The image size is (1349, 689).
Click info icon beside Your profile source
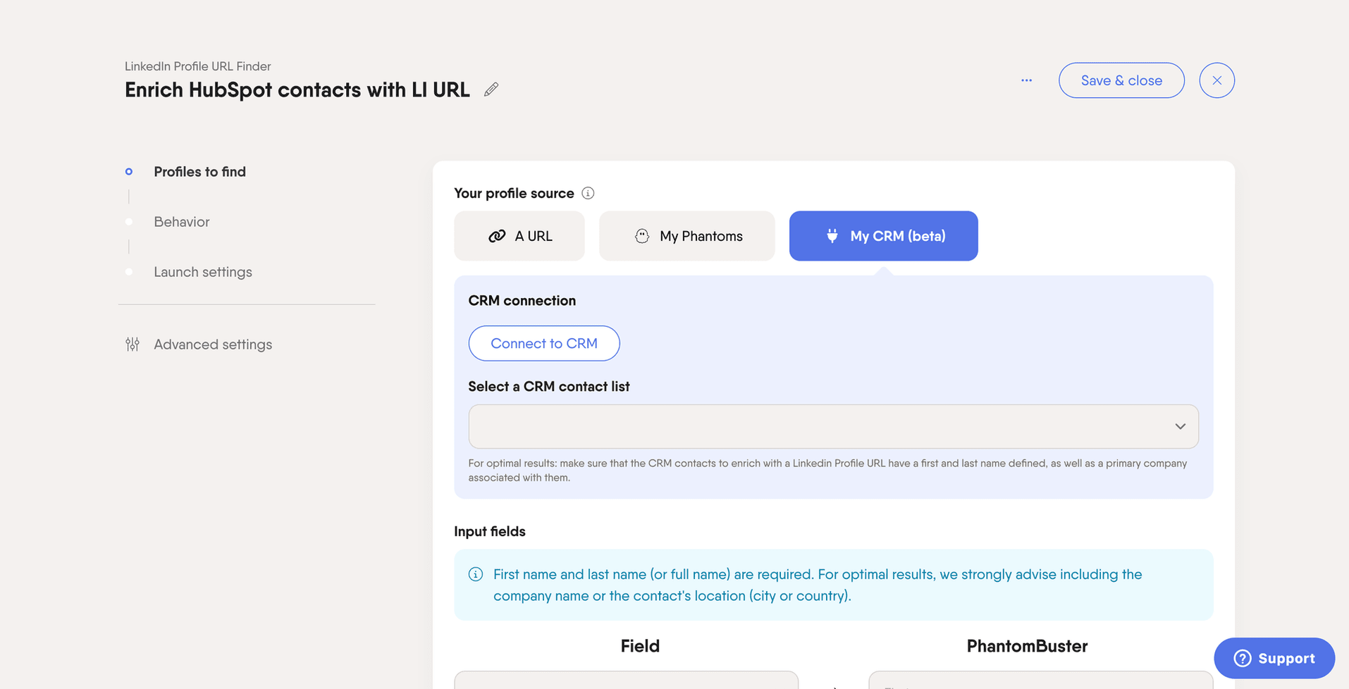point(588,193)
